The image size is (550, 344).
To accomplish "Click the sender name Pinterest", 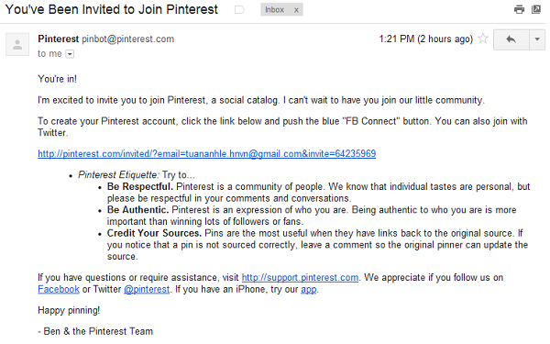I will click(x=59, y=39).
